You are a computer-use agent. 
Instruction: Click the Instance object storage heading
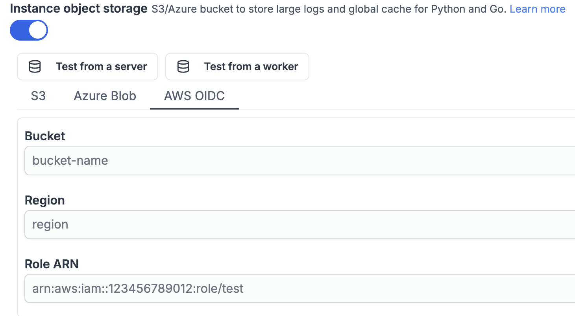point(78,9)
